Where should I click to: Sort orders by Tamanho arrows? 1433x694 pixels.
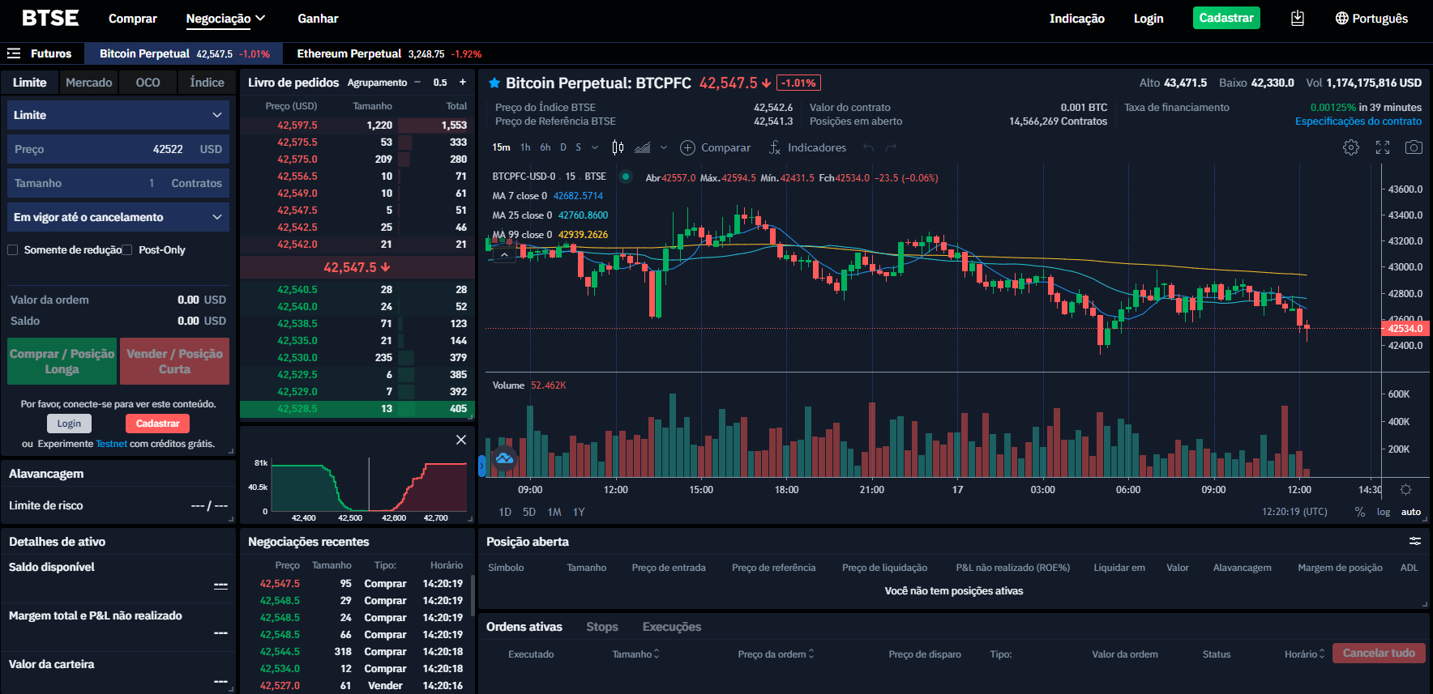point(657,654)
